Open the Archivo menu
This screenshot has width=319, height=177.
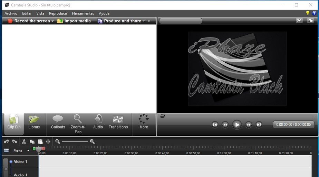pyautogui.click(x=11, y=13)
